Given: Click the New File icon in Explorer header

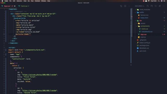Looking at the screenshot, I should [x=148, y=6].
